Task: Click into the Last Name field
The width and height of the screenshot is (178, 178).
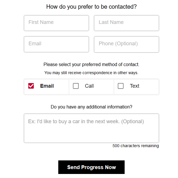Action: (x=126, y=23)
